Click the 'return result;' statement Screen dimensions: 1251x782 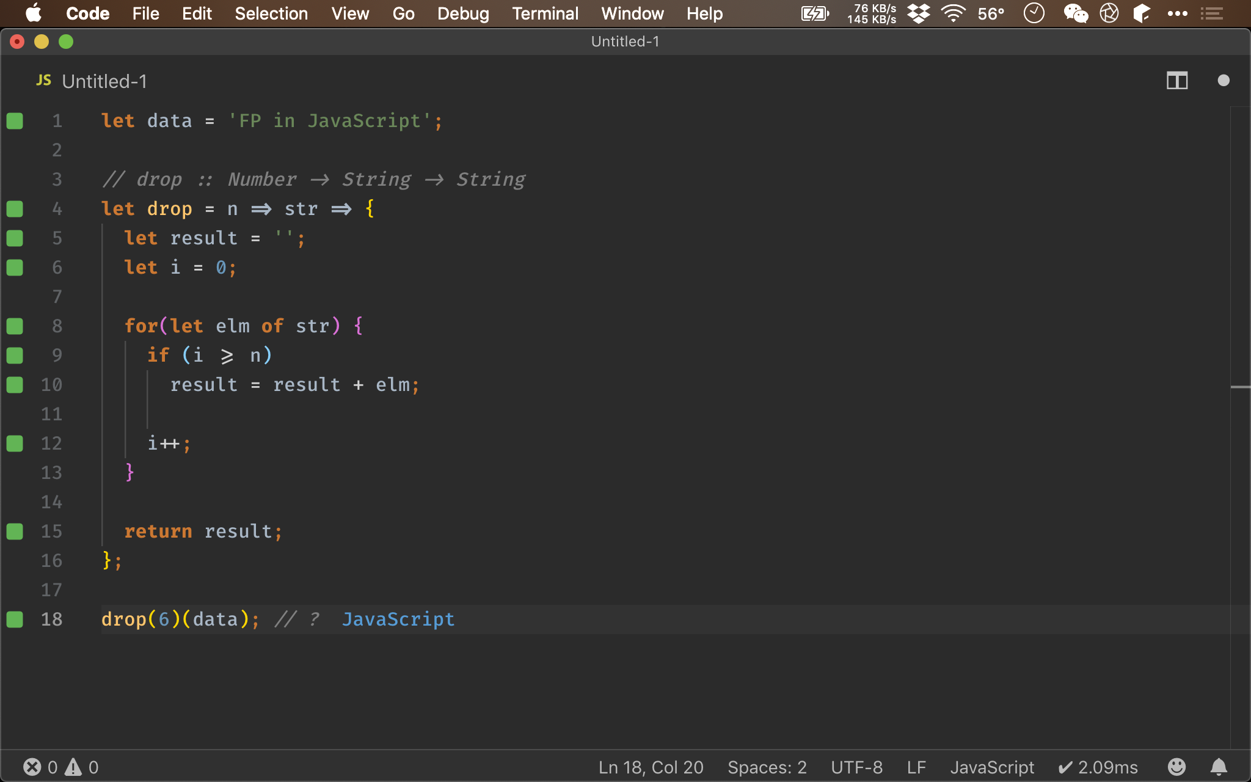[x=203, y=532]
